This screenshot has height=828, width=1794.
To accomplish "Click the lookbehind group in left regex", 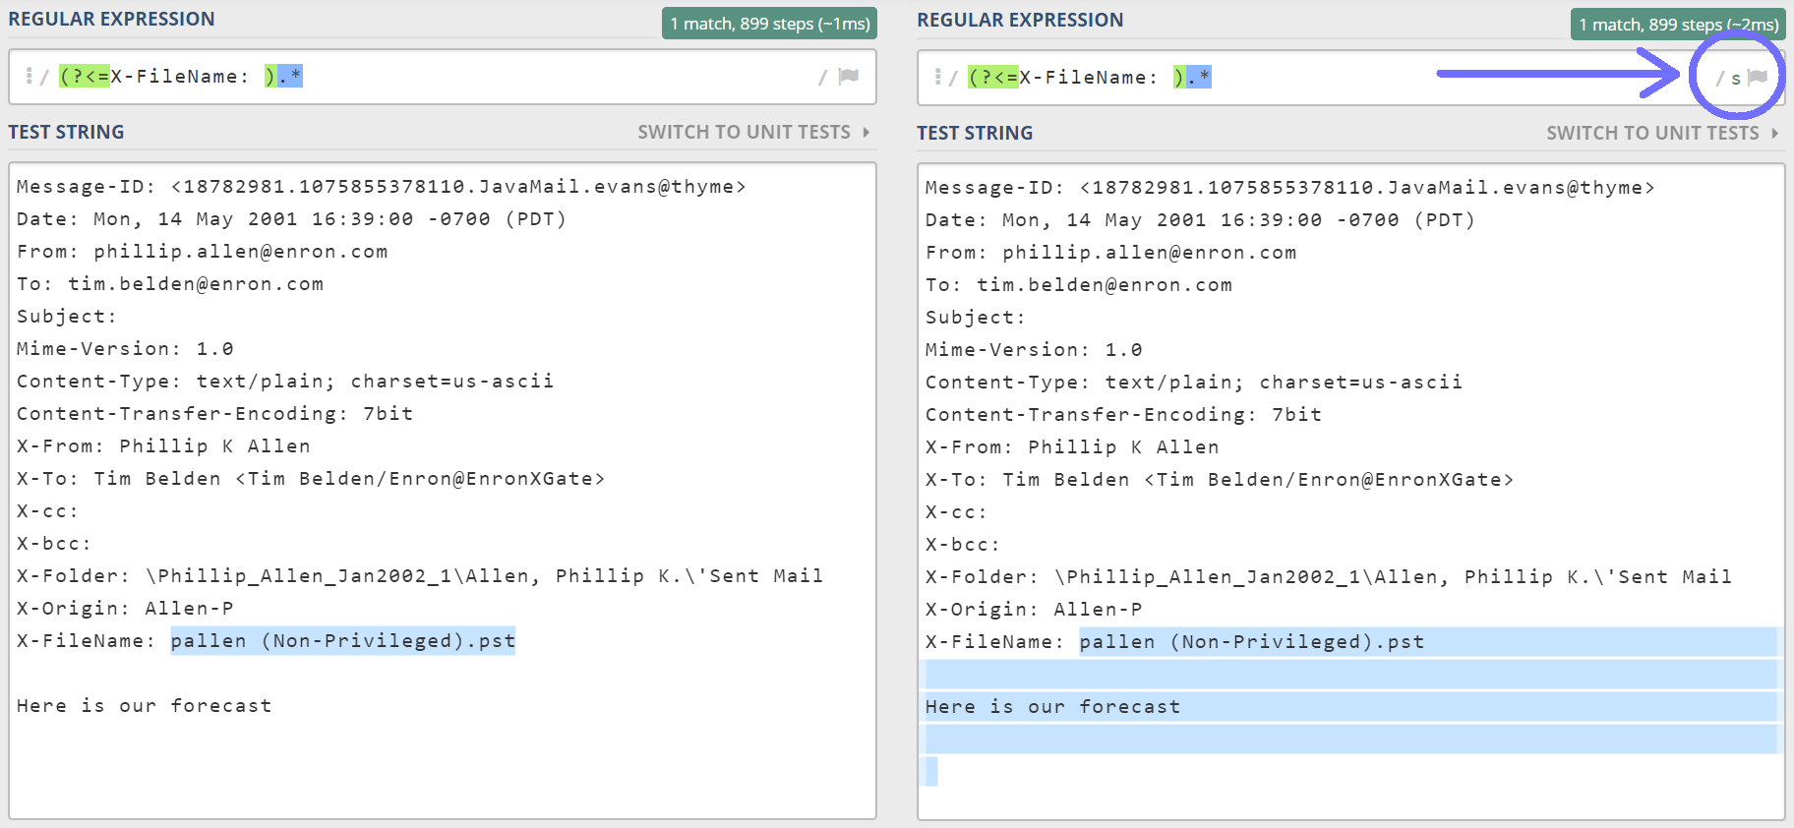I will pos(167,76).
